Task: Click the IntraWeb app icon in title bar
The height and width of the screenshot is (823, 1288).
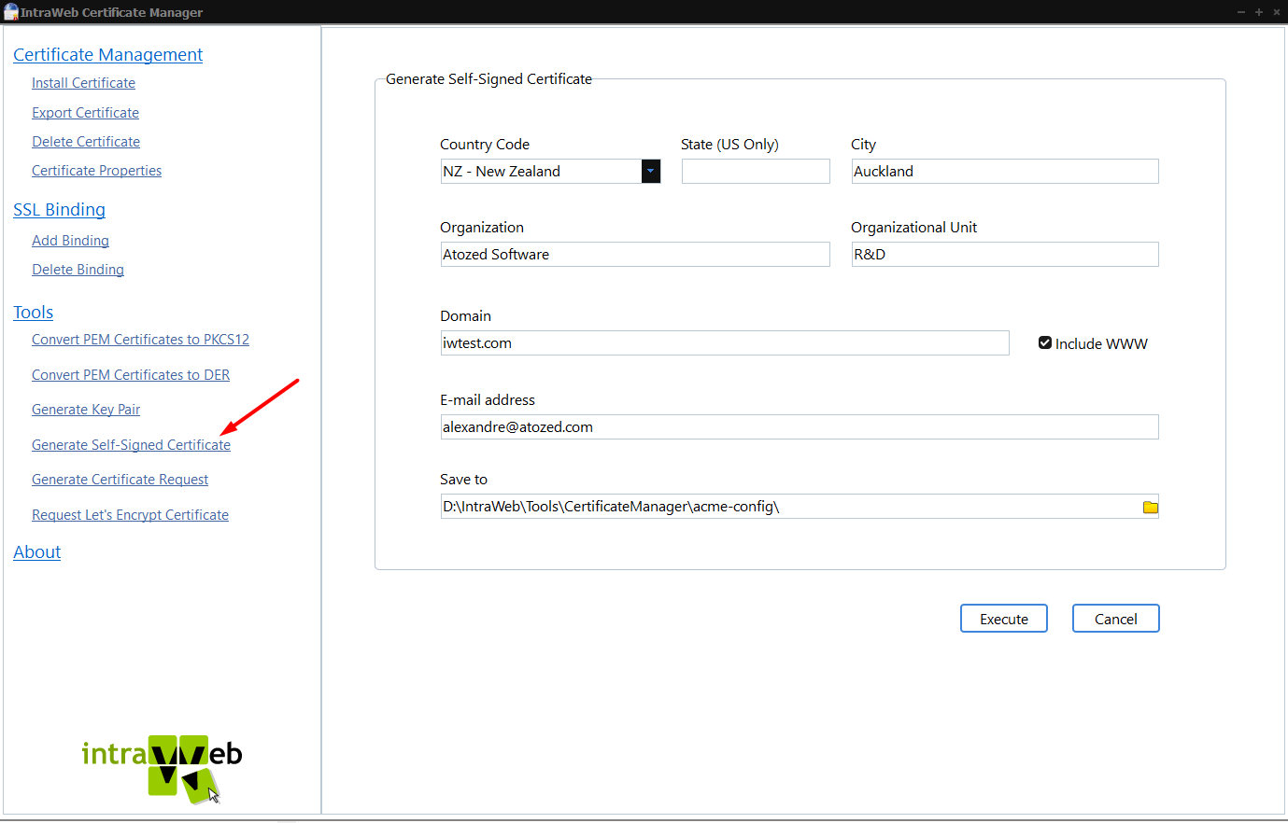Action: click(11, 12)
